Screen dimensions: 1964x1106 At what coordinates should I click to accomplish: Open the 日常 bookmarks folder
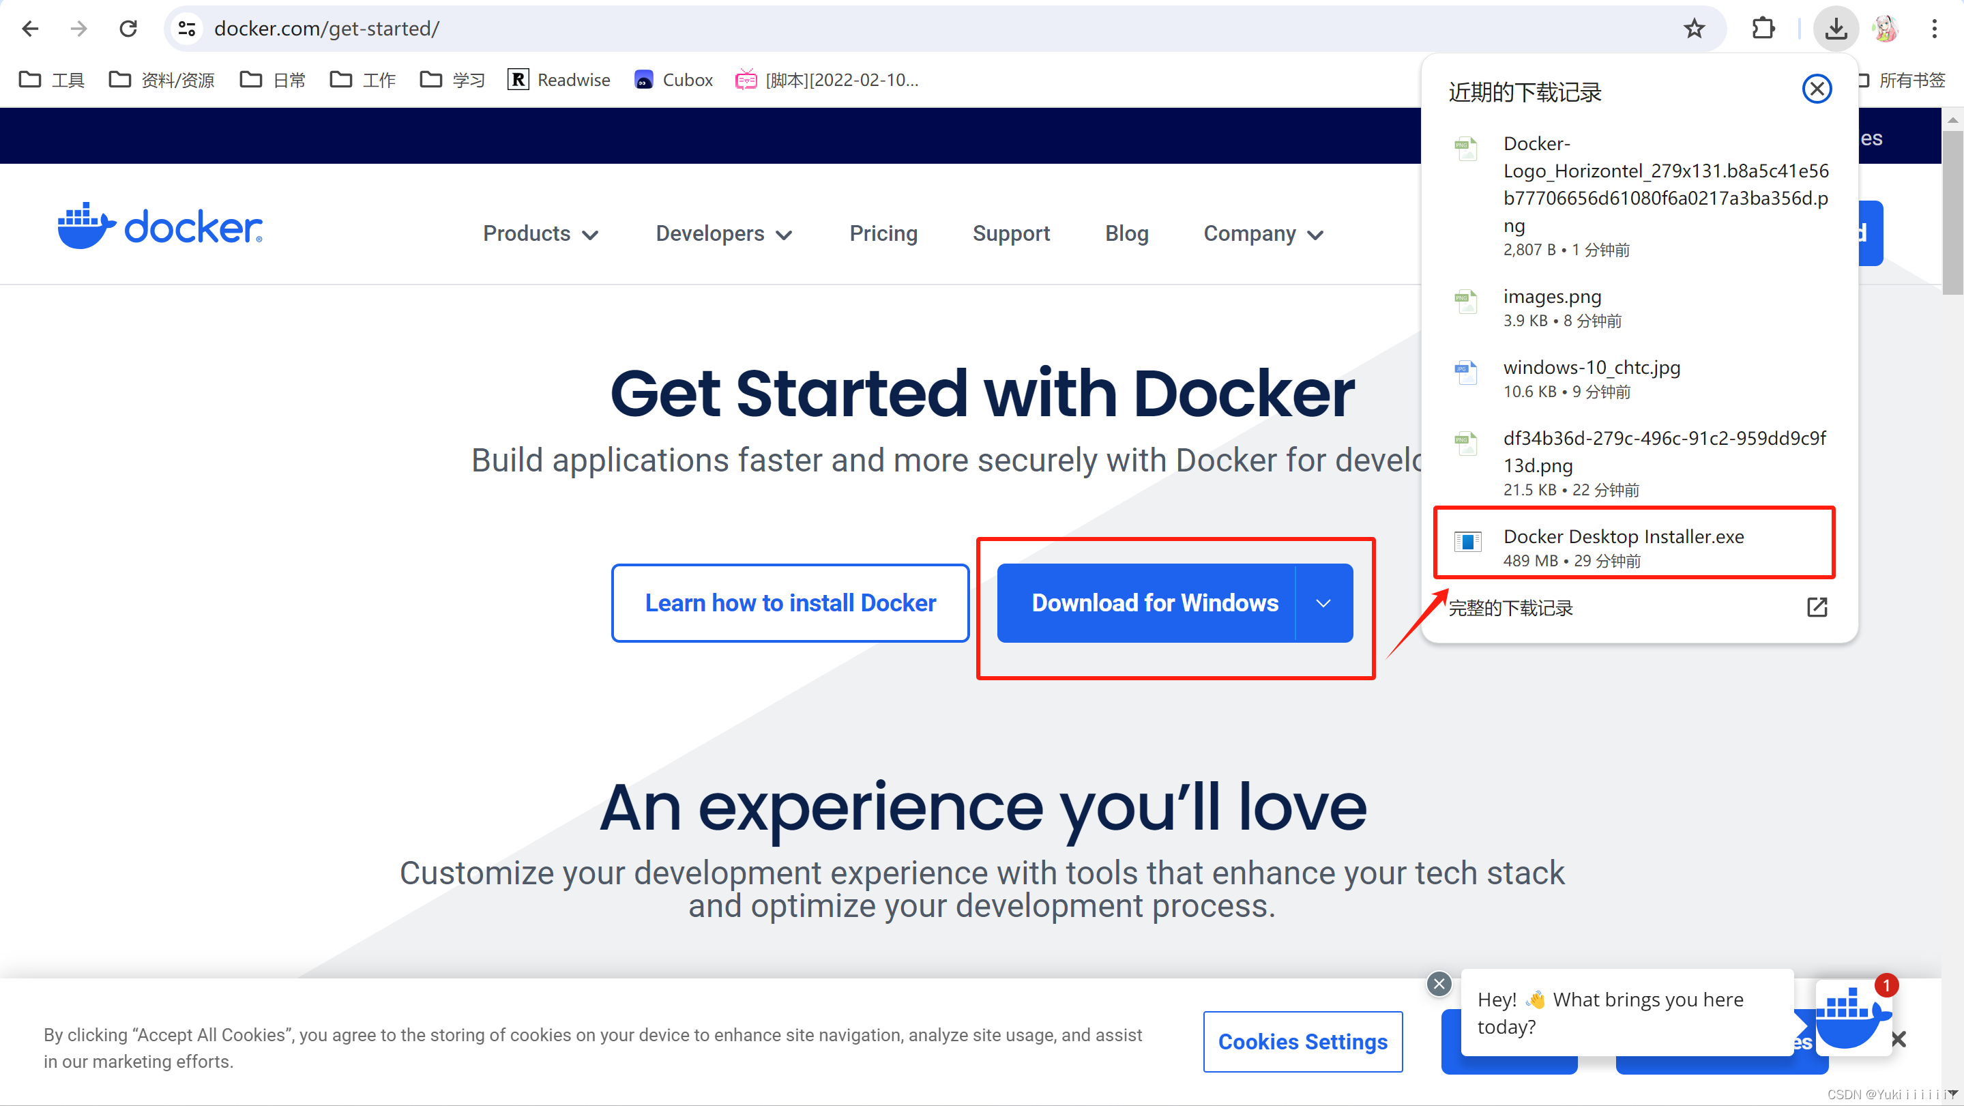273,80
